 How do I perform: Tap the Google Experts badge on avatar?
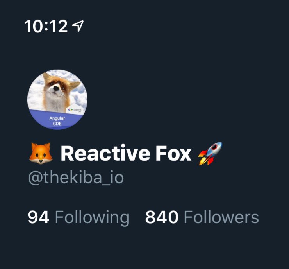coord(75,110)
